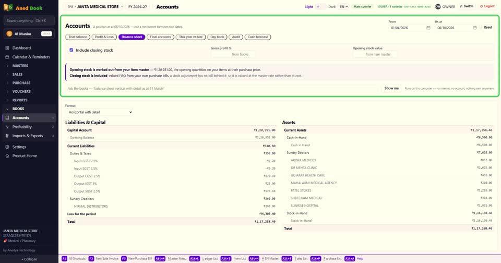Click the Calendar & Reminders icon
Screen dimensions: 501x263
point(7,57)
